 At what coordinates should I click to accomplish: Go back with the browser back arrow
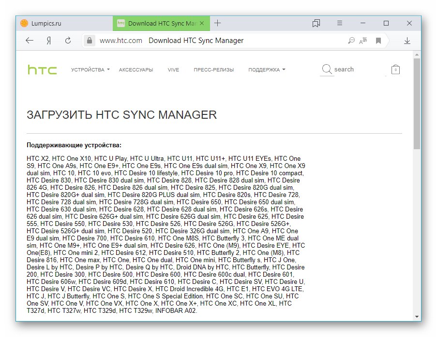point(30,41)
